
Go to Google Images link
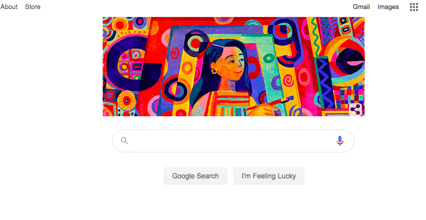click(x=388, y=7)
